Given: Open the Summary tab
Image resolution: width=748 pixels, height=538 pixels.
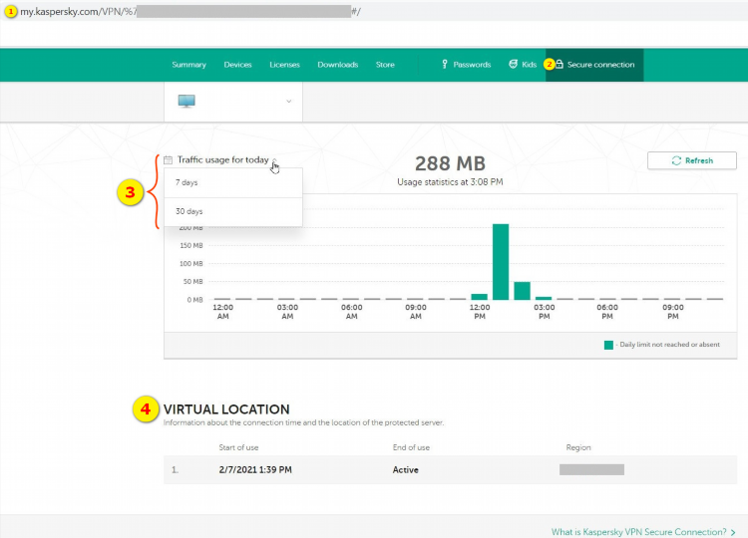Looking at the screenshot, I should 188,65.
